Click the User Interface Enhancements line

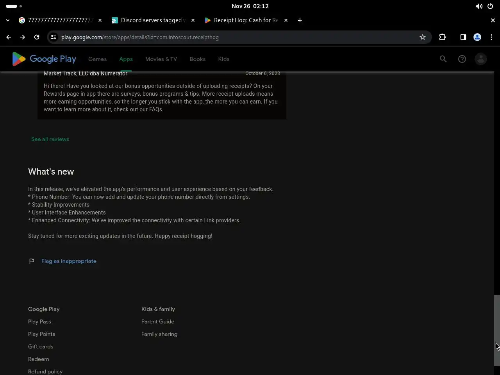67,212
